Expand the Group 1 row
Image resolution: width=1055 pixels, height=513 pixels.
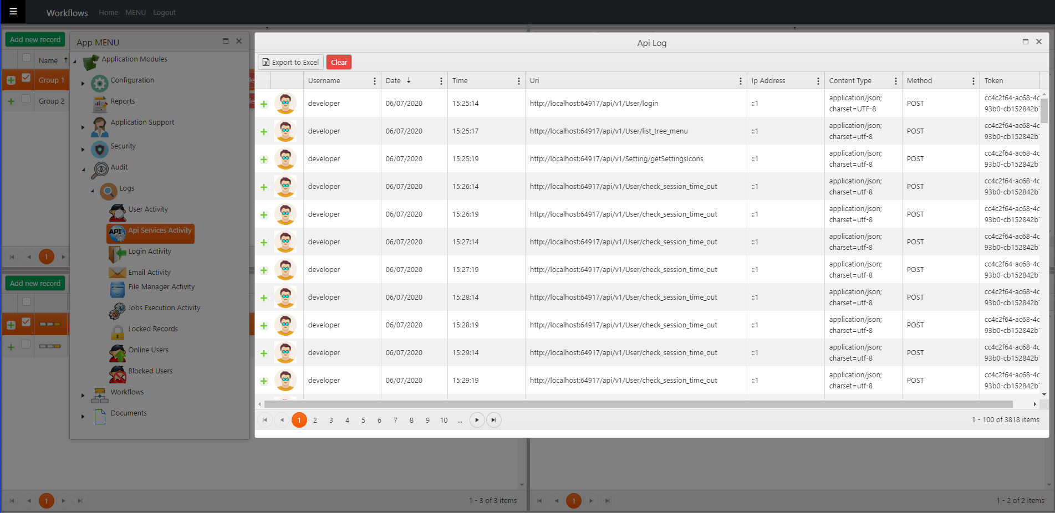click(x=11, y=81)
